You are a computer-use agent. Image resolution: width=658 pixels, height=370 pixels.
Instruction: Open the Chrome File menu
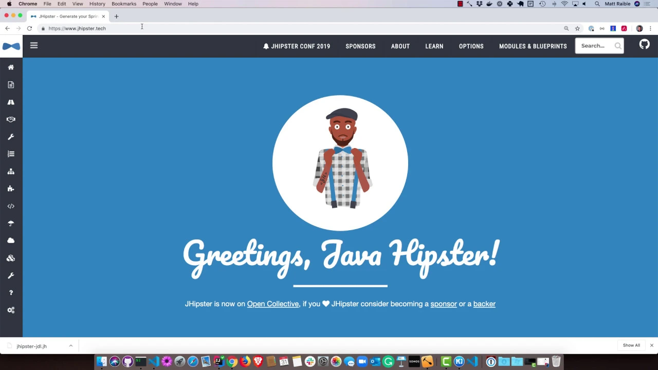[47, 4]
